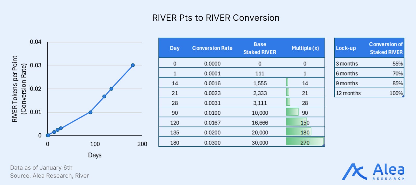Click the multiple data bar showing 180
Viewport: 416px width, 185px height.
(x=298, y=132)
